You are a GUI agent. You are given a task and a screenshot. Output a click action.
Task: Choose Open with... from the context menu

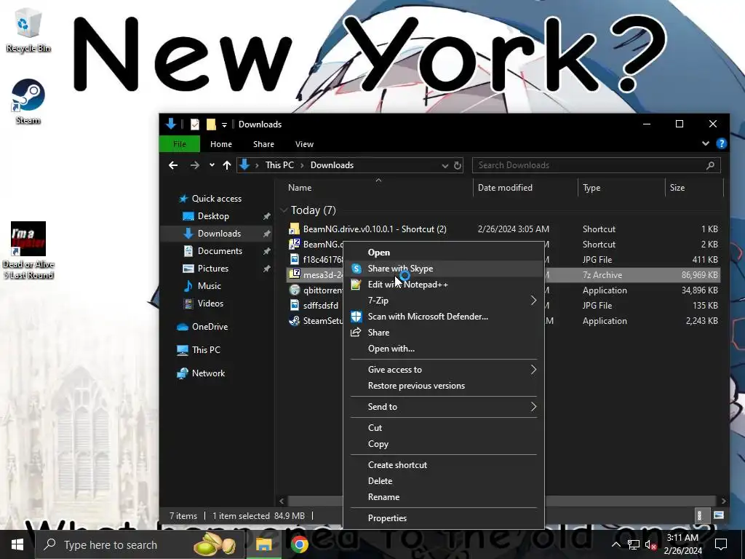click(x=391, y=349)
